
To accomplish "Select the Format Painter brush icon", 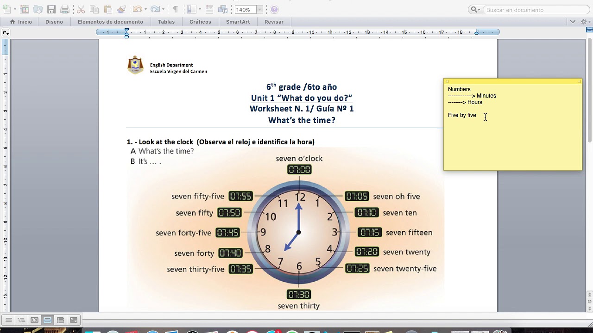I will tap(121, 9).
